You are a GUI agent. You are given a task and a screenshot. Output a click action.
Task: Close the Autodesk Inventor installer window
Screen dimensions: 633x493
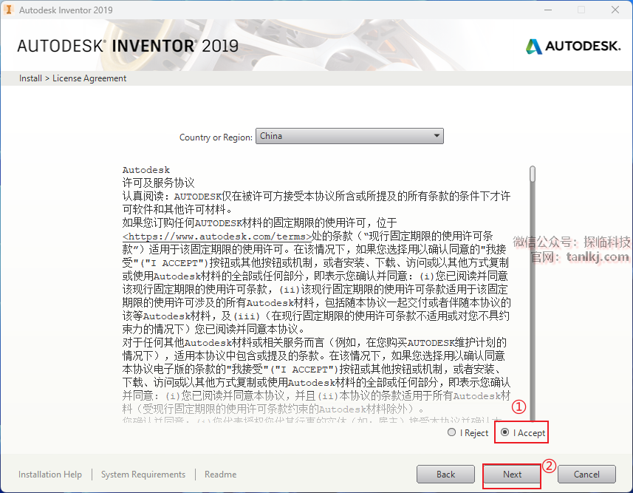[x=615, y=10]
